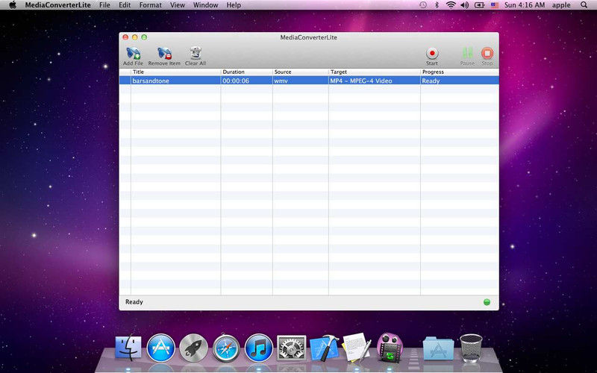Open Launchpad rocket icon in Dock
The image size is (597, 373).
193,348
